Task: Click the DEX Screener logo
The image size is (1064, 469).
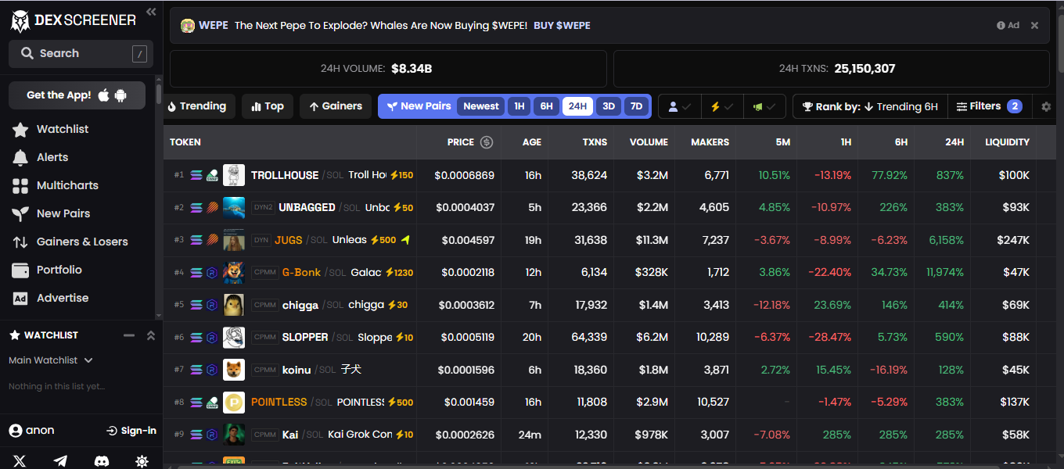Action: (x=74, y=20)
